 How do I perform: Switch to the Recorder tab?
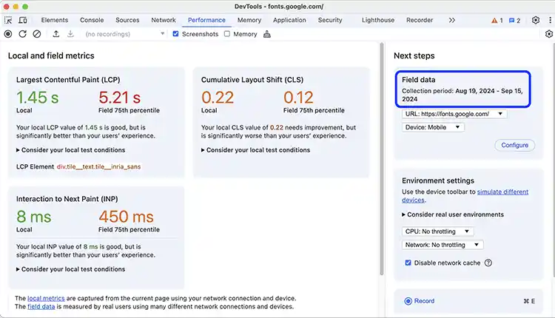(420, 20)
